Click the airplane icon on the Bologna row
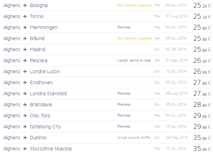The image size is (213, 154). 25,6
